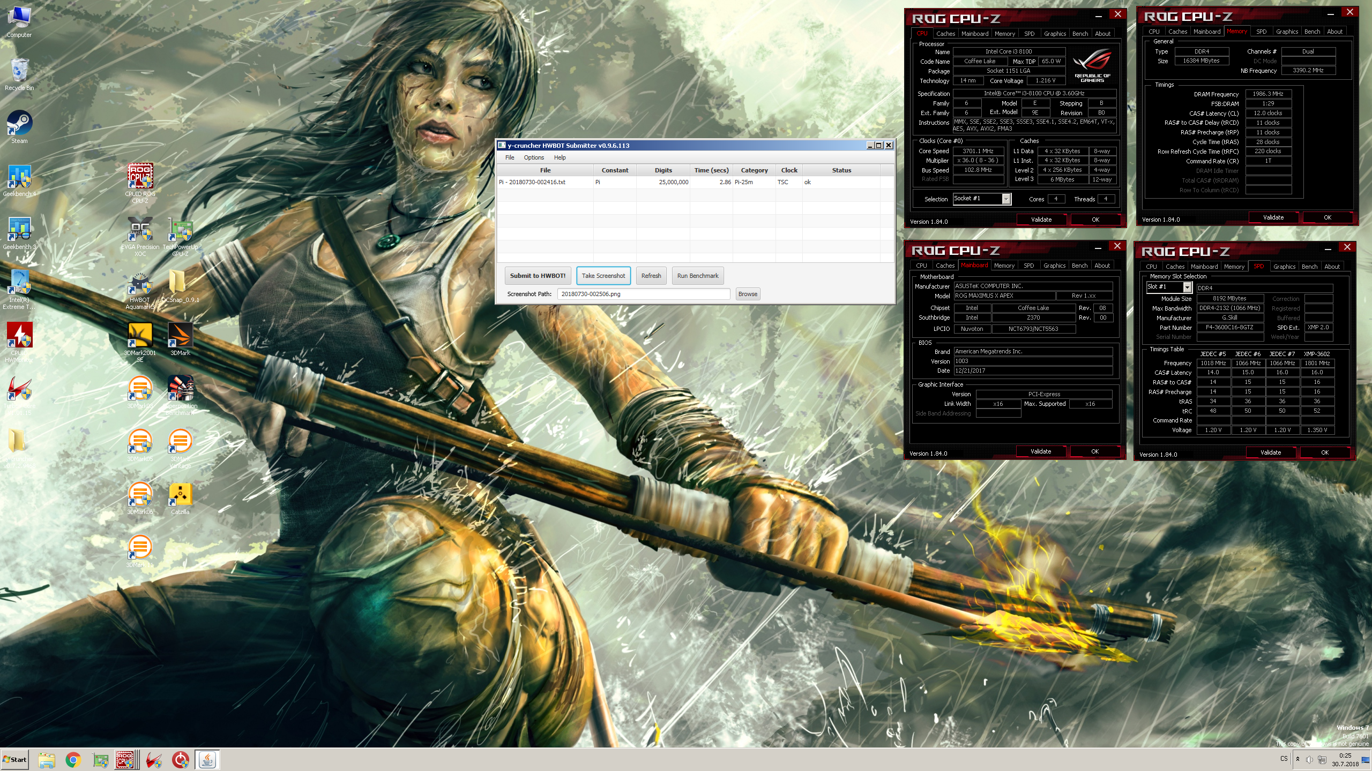Screen dimensions: 1372x771
Task: Open the File menu in y-cruncher Submitter
Action: [510, 157]
